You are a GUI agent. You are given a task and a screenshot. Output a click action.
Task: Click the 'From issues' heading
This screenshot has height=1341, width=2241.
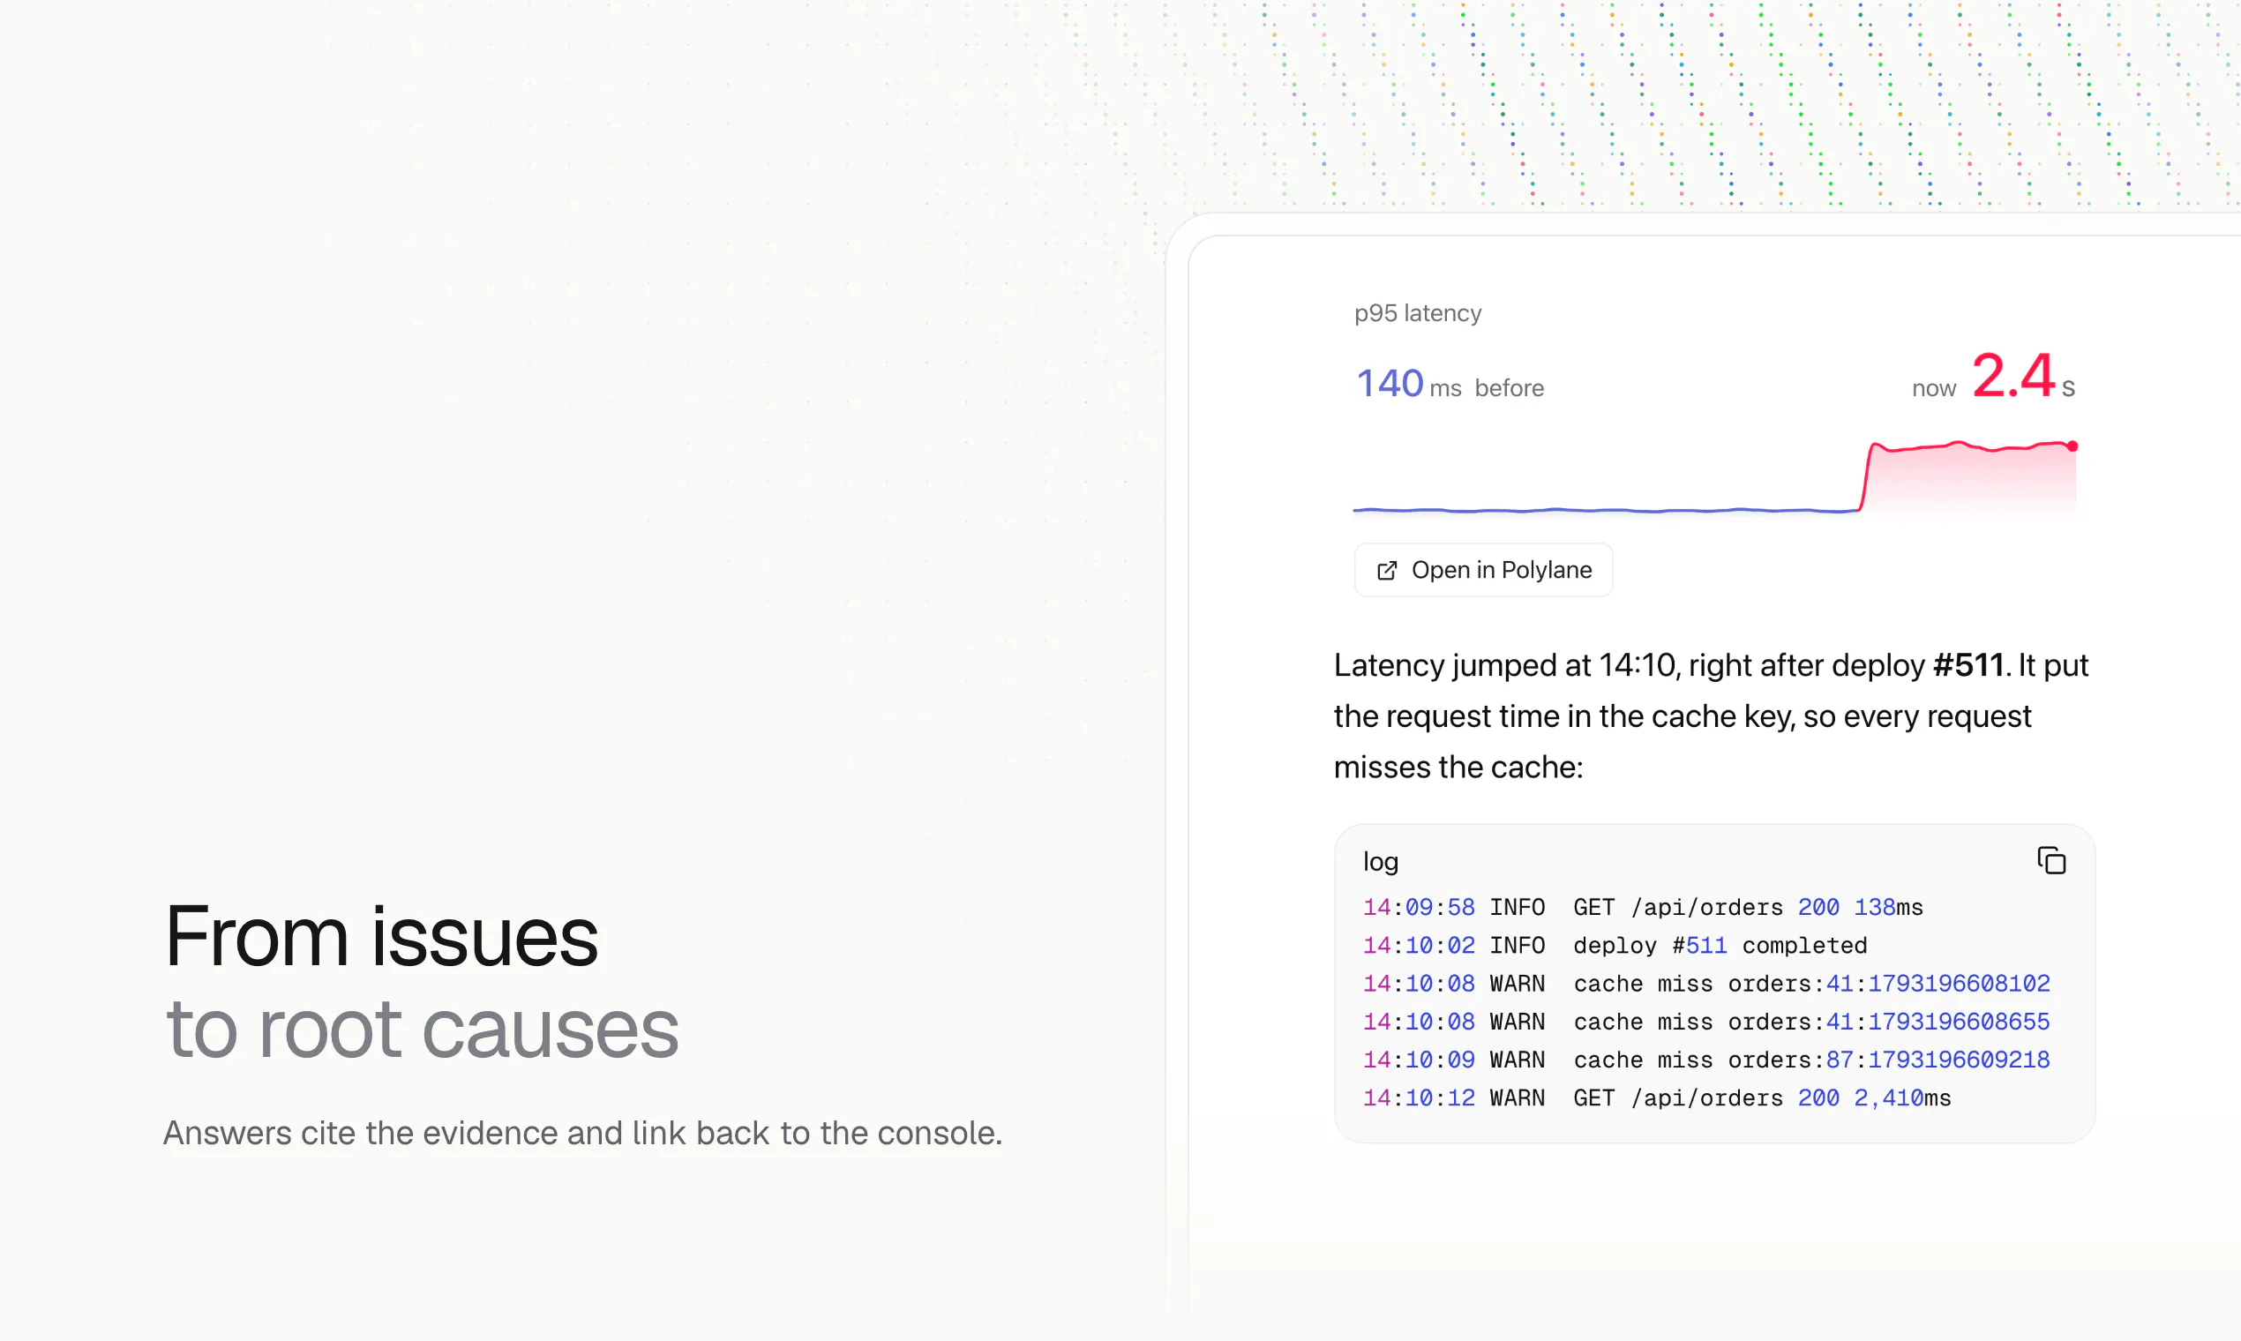coord(381,936)
